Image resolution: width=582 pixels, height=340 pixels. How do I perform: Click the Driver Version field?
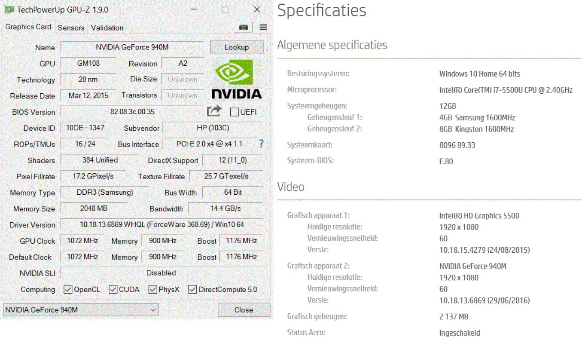click(161, 224)
